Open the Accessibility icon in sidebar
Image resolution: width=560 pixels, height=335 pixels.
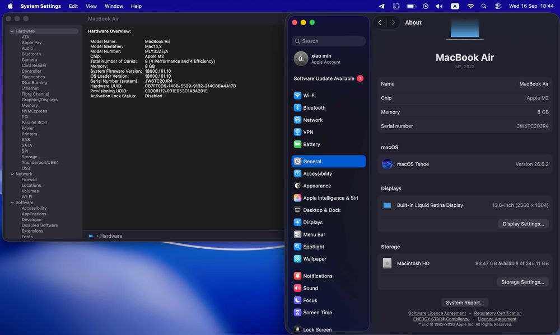pos(297,173)
